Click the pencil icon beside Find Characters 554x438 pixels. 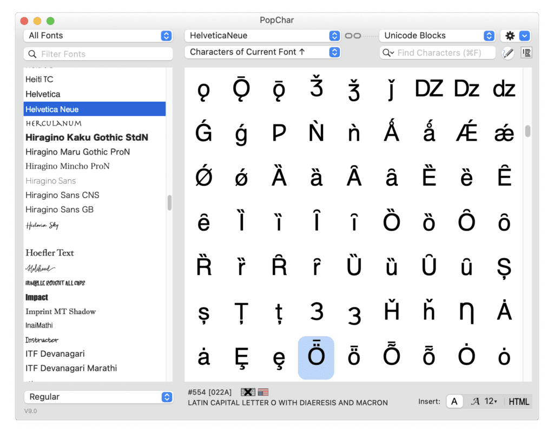pyautogui.click(x=507, y=53)
